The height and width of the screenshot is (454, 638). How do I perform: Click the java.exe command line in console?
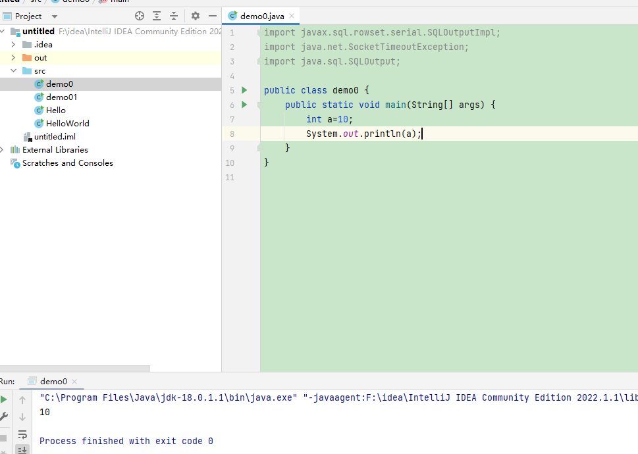[x=338, y=397]
